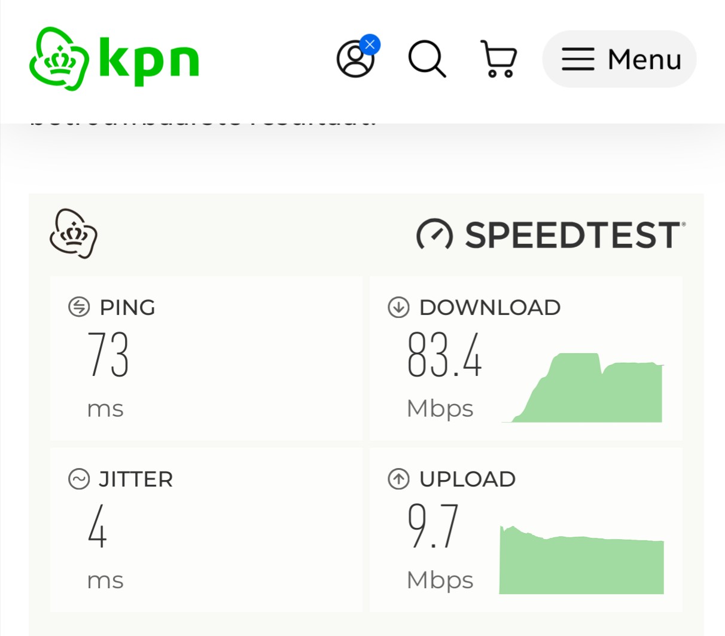The image size is (725, 636).
Task: View the shopping cart
Action: (499, 59)
